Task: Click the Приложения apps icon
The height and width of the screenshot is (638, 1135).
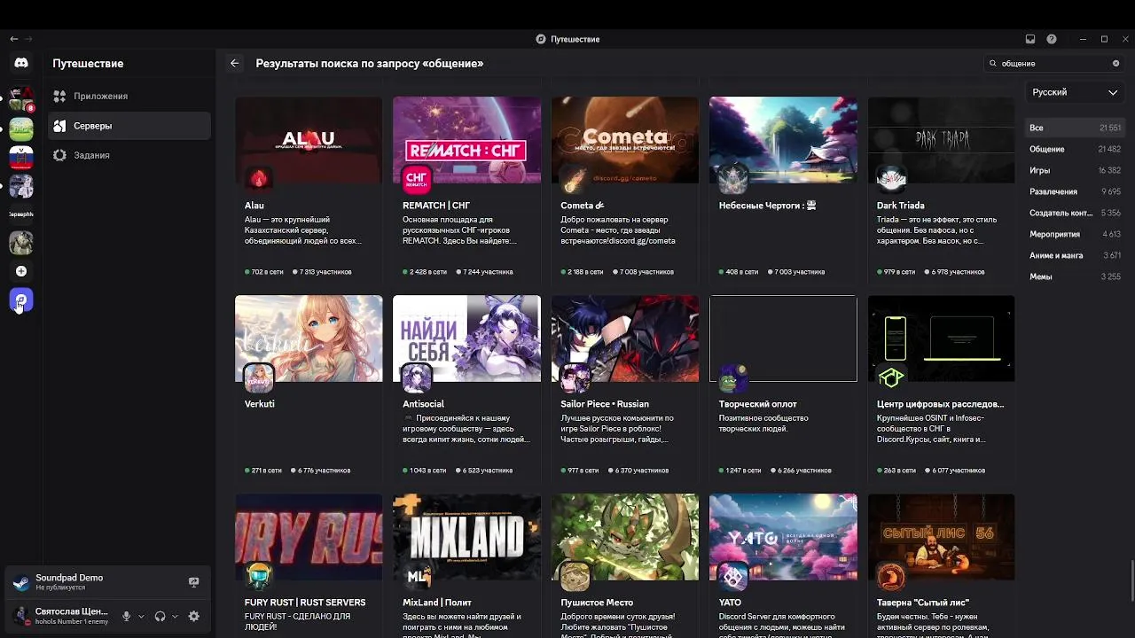Action: 59,96
